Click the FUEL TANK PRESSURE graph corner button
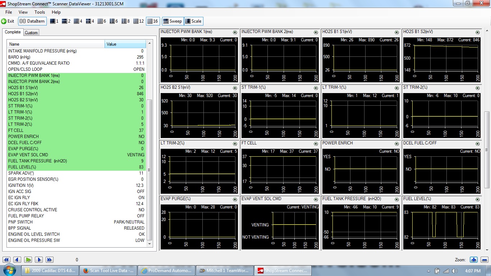The height and width of the screenshot is (276, 491). click(396, 199)
